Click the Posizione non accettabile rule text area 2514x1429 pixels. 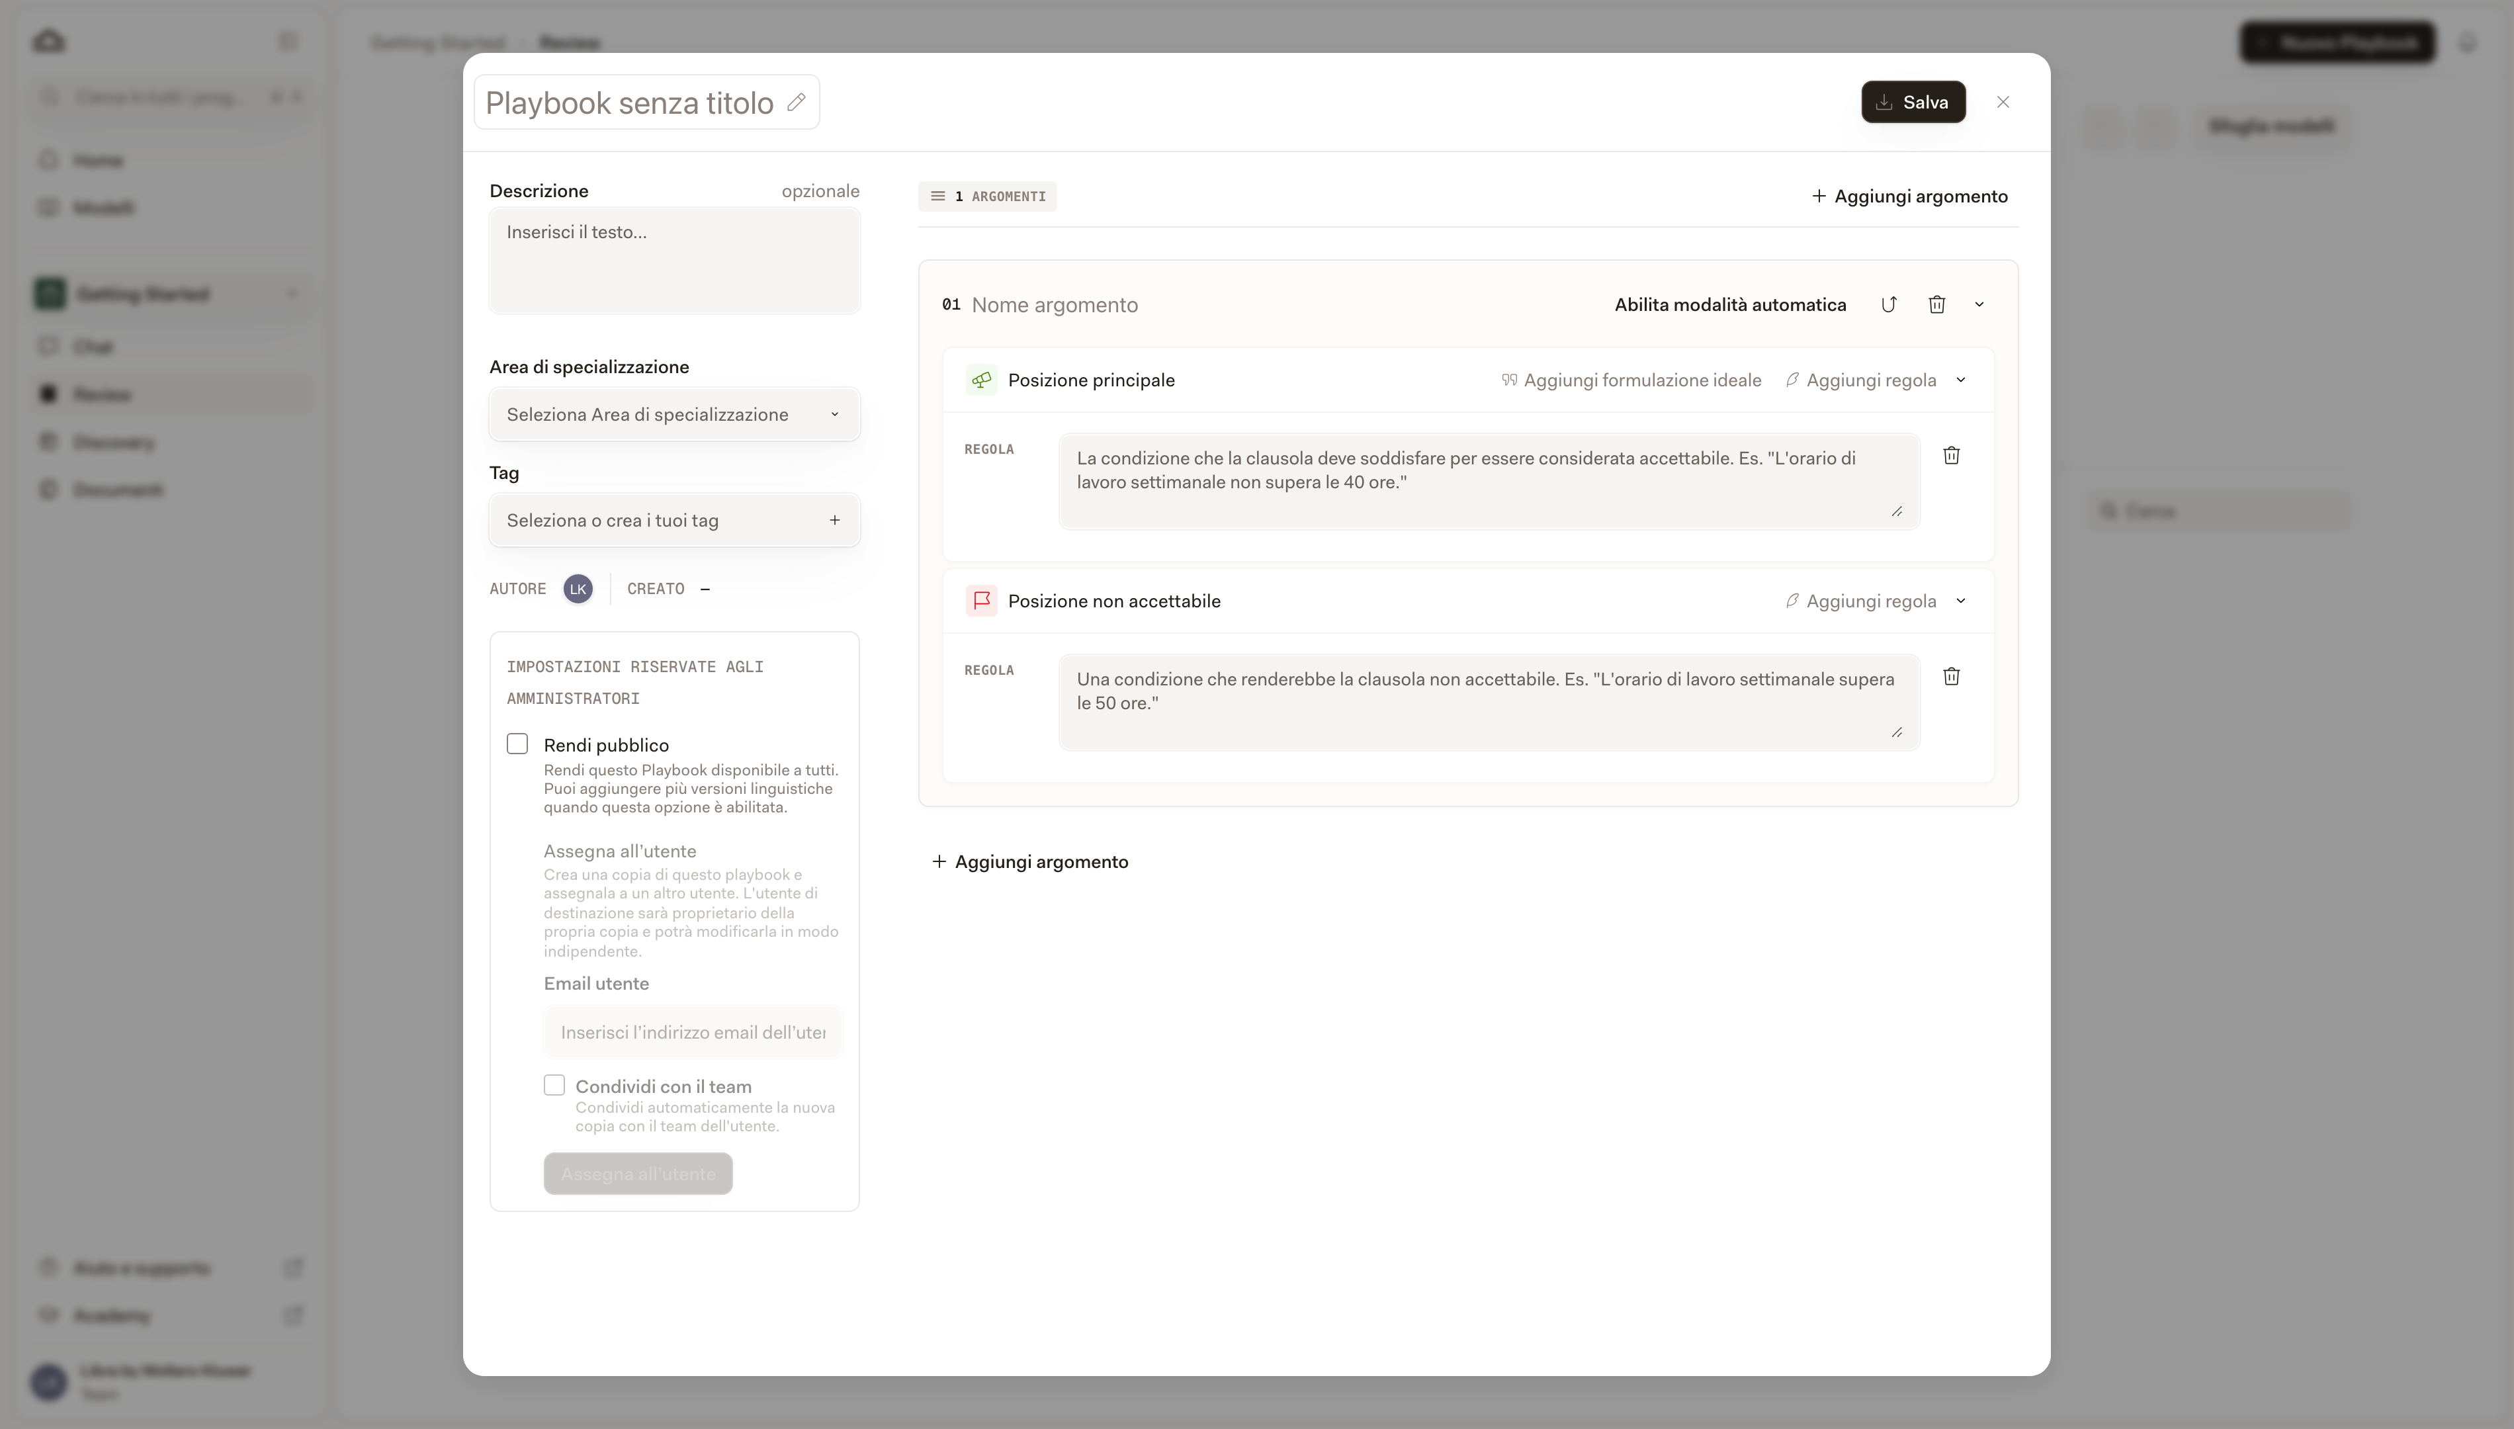click(x=1489, y=702)
